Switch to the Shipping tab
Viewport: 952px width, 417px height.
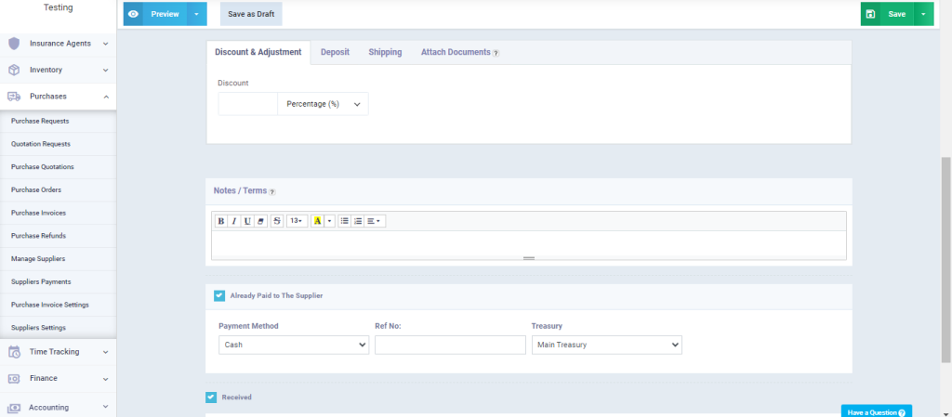point(385,52)
